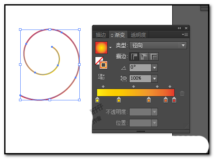The width and height of the screenshot is (214, 159).
Task: Open the 不透明度 dropdown arrow
Action: point(154,112)
